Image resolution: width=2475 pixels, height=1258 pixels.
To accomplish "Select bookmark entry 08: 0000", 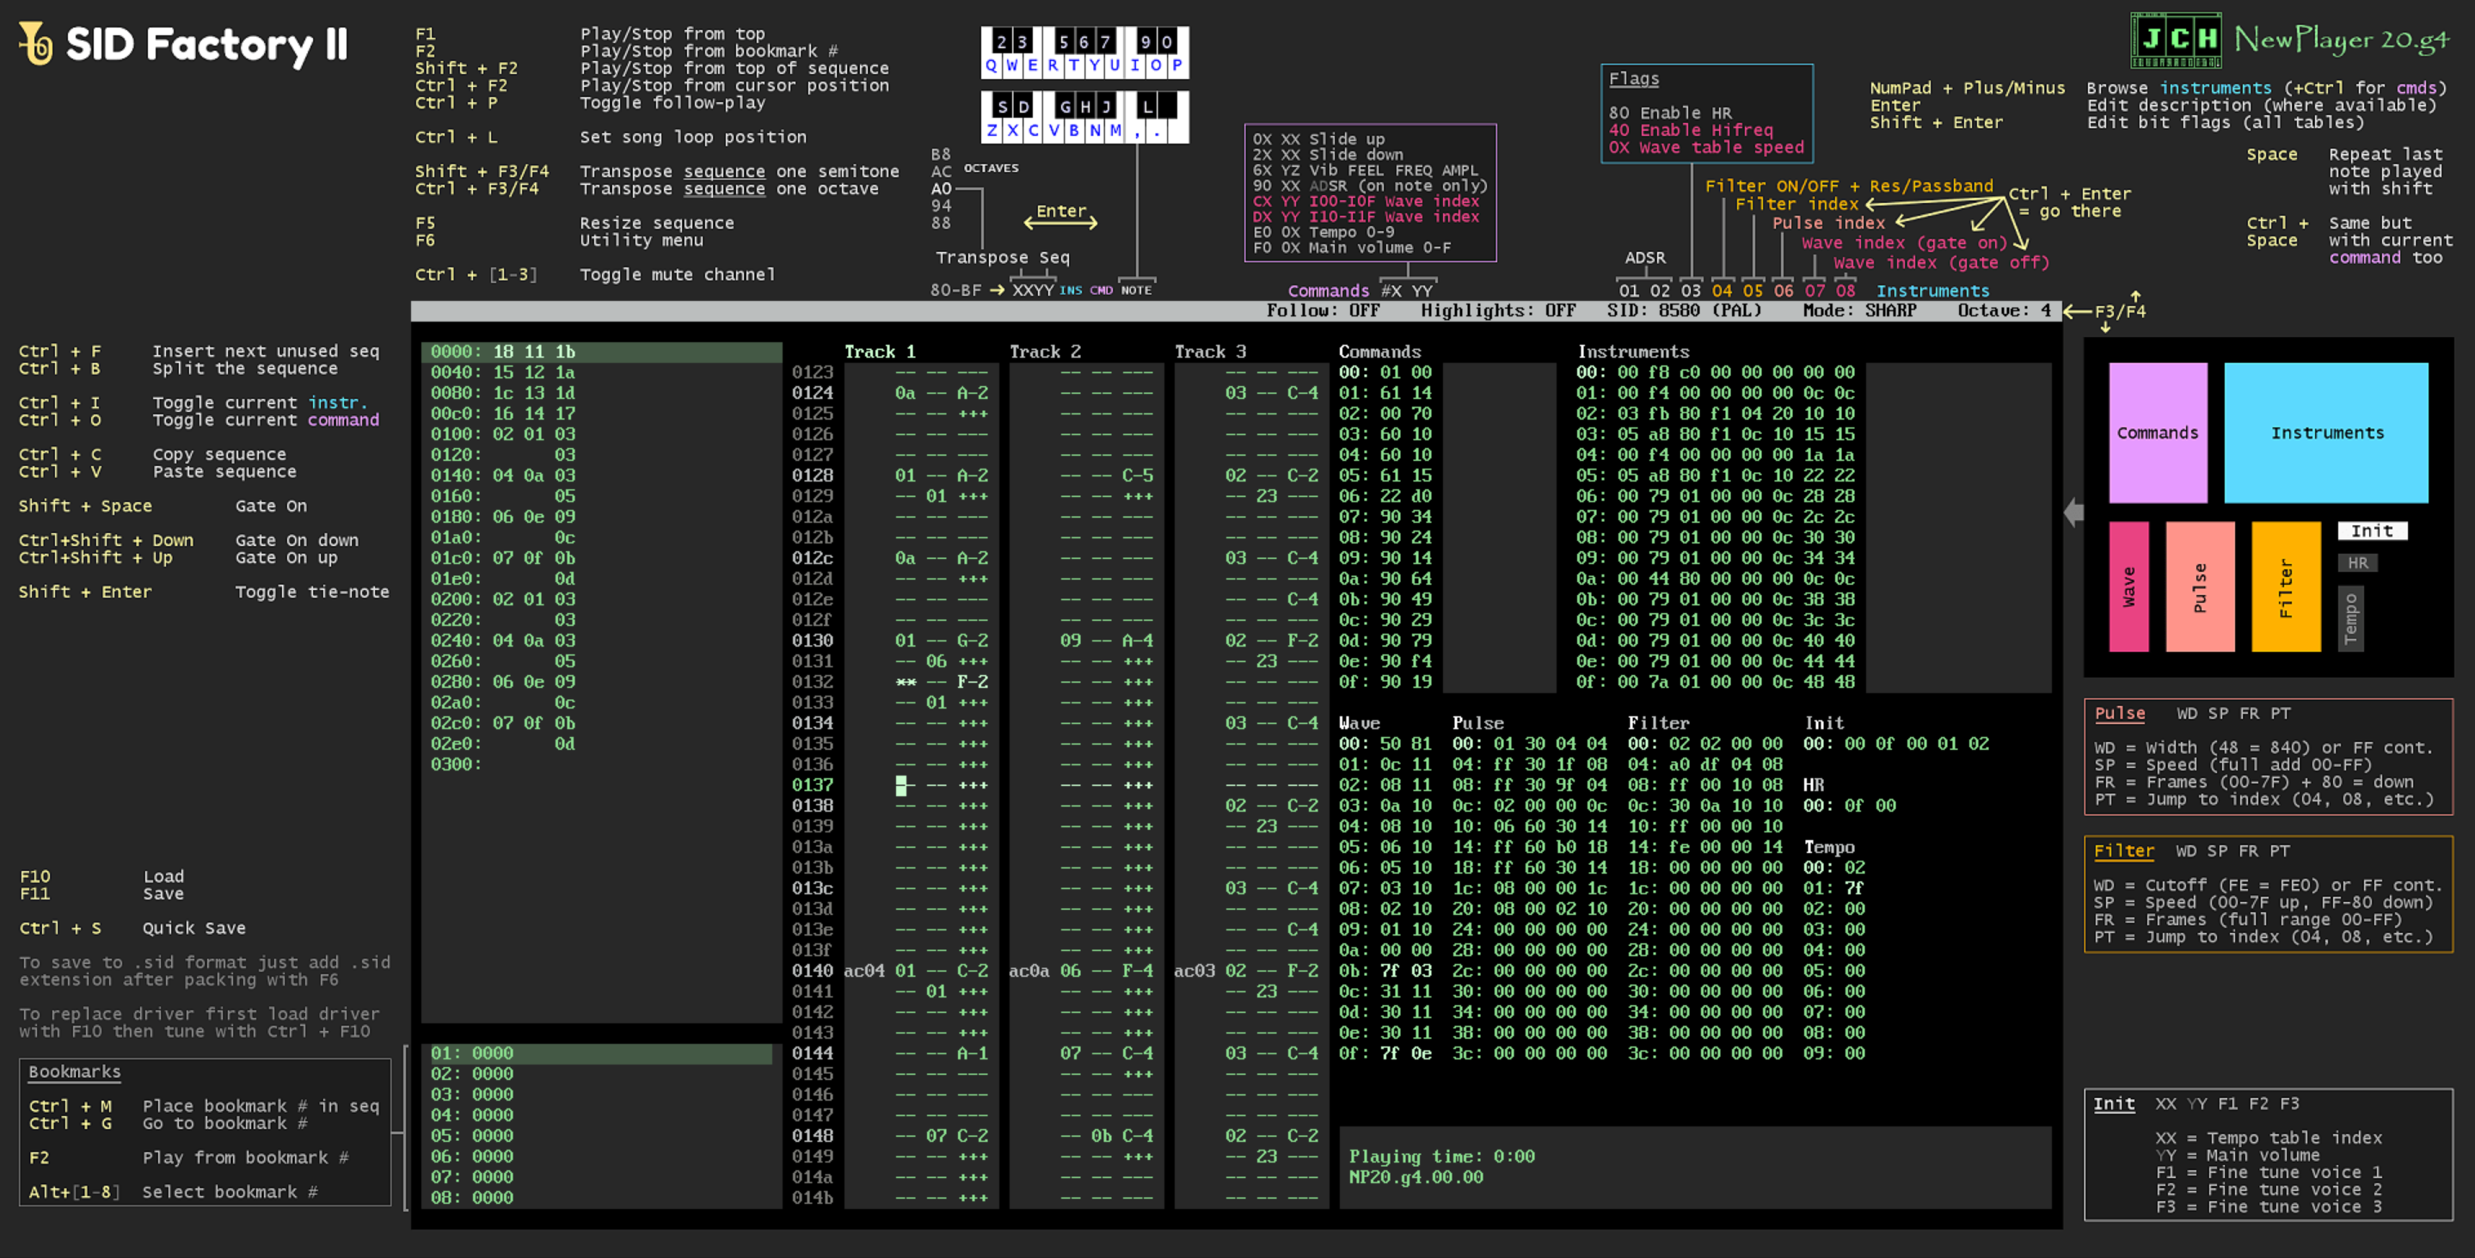I will click(599, 1198).
